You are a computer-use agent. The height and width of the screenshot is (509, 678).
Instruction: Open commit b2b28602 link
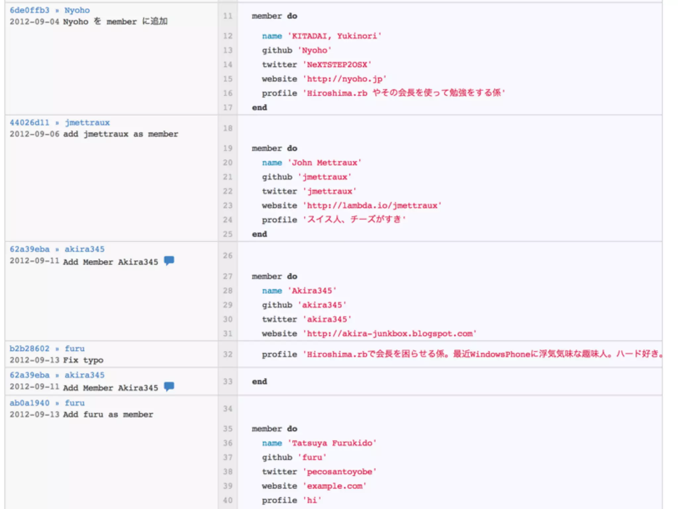point(29,349)
